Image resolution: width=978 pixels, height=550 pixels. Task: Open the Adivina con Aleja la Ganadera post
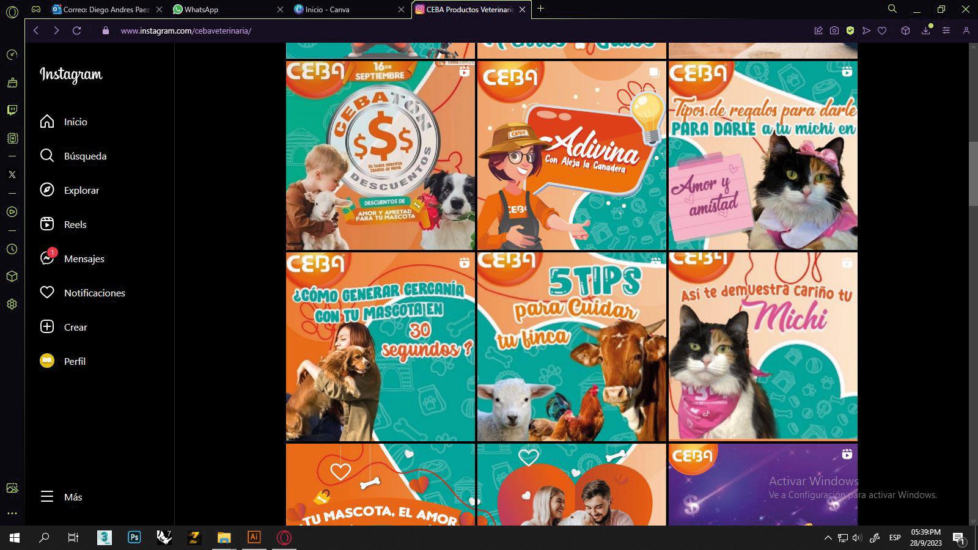point(572,155)
